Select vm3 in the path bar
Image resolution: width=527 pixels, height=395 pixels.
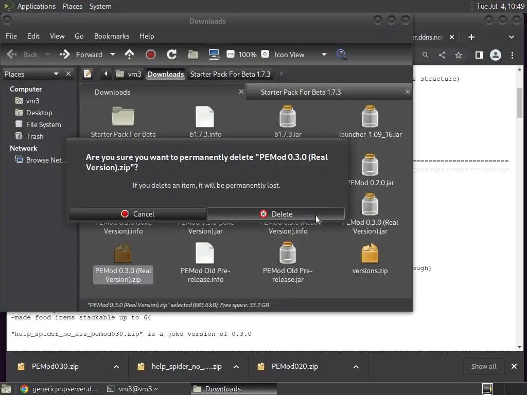coord(129,74)
